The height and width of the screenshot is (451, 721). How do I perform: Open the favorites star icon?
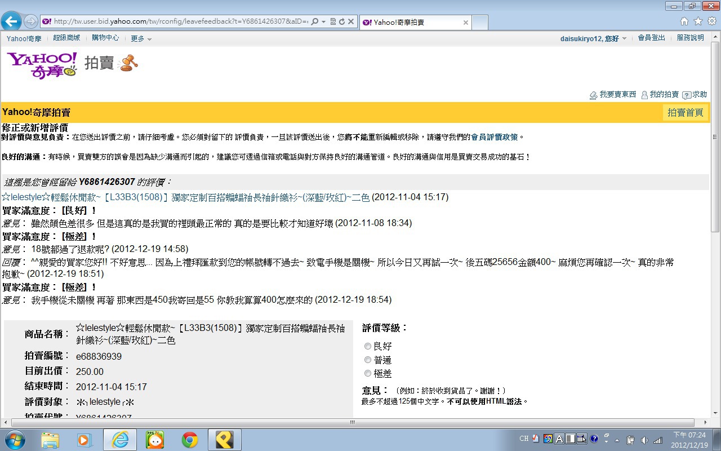698,21
